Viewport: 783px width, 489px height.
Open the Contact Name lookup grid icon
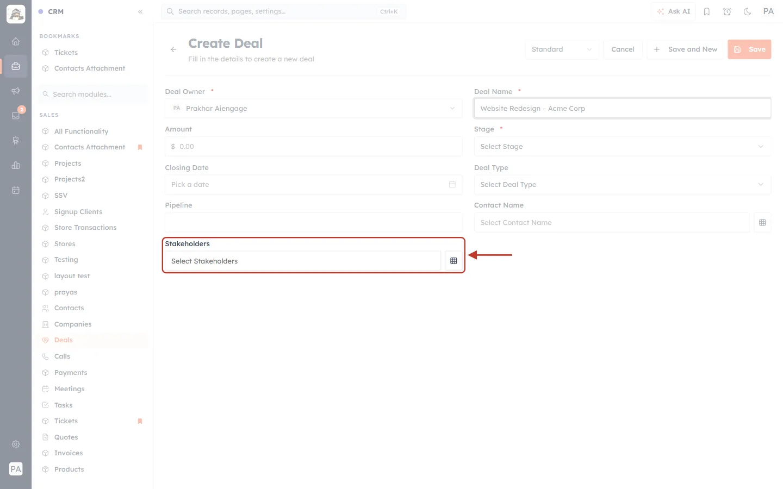(762, 222)
